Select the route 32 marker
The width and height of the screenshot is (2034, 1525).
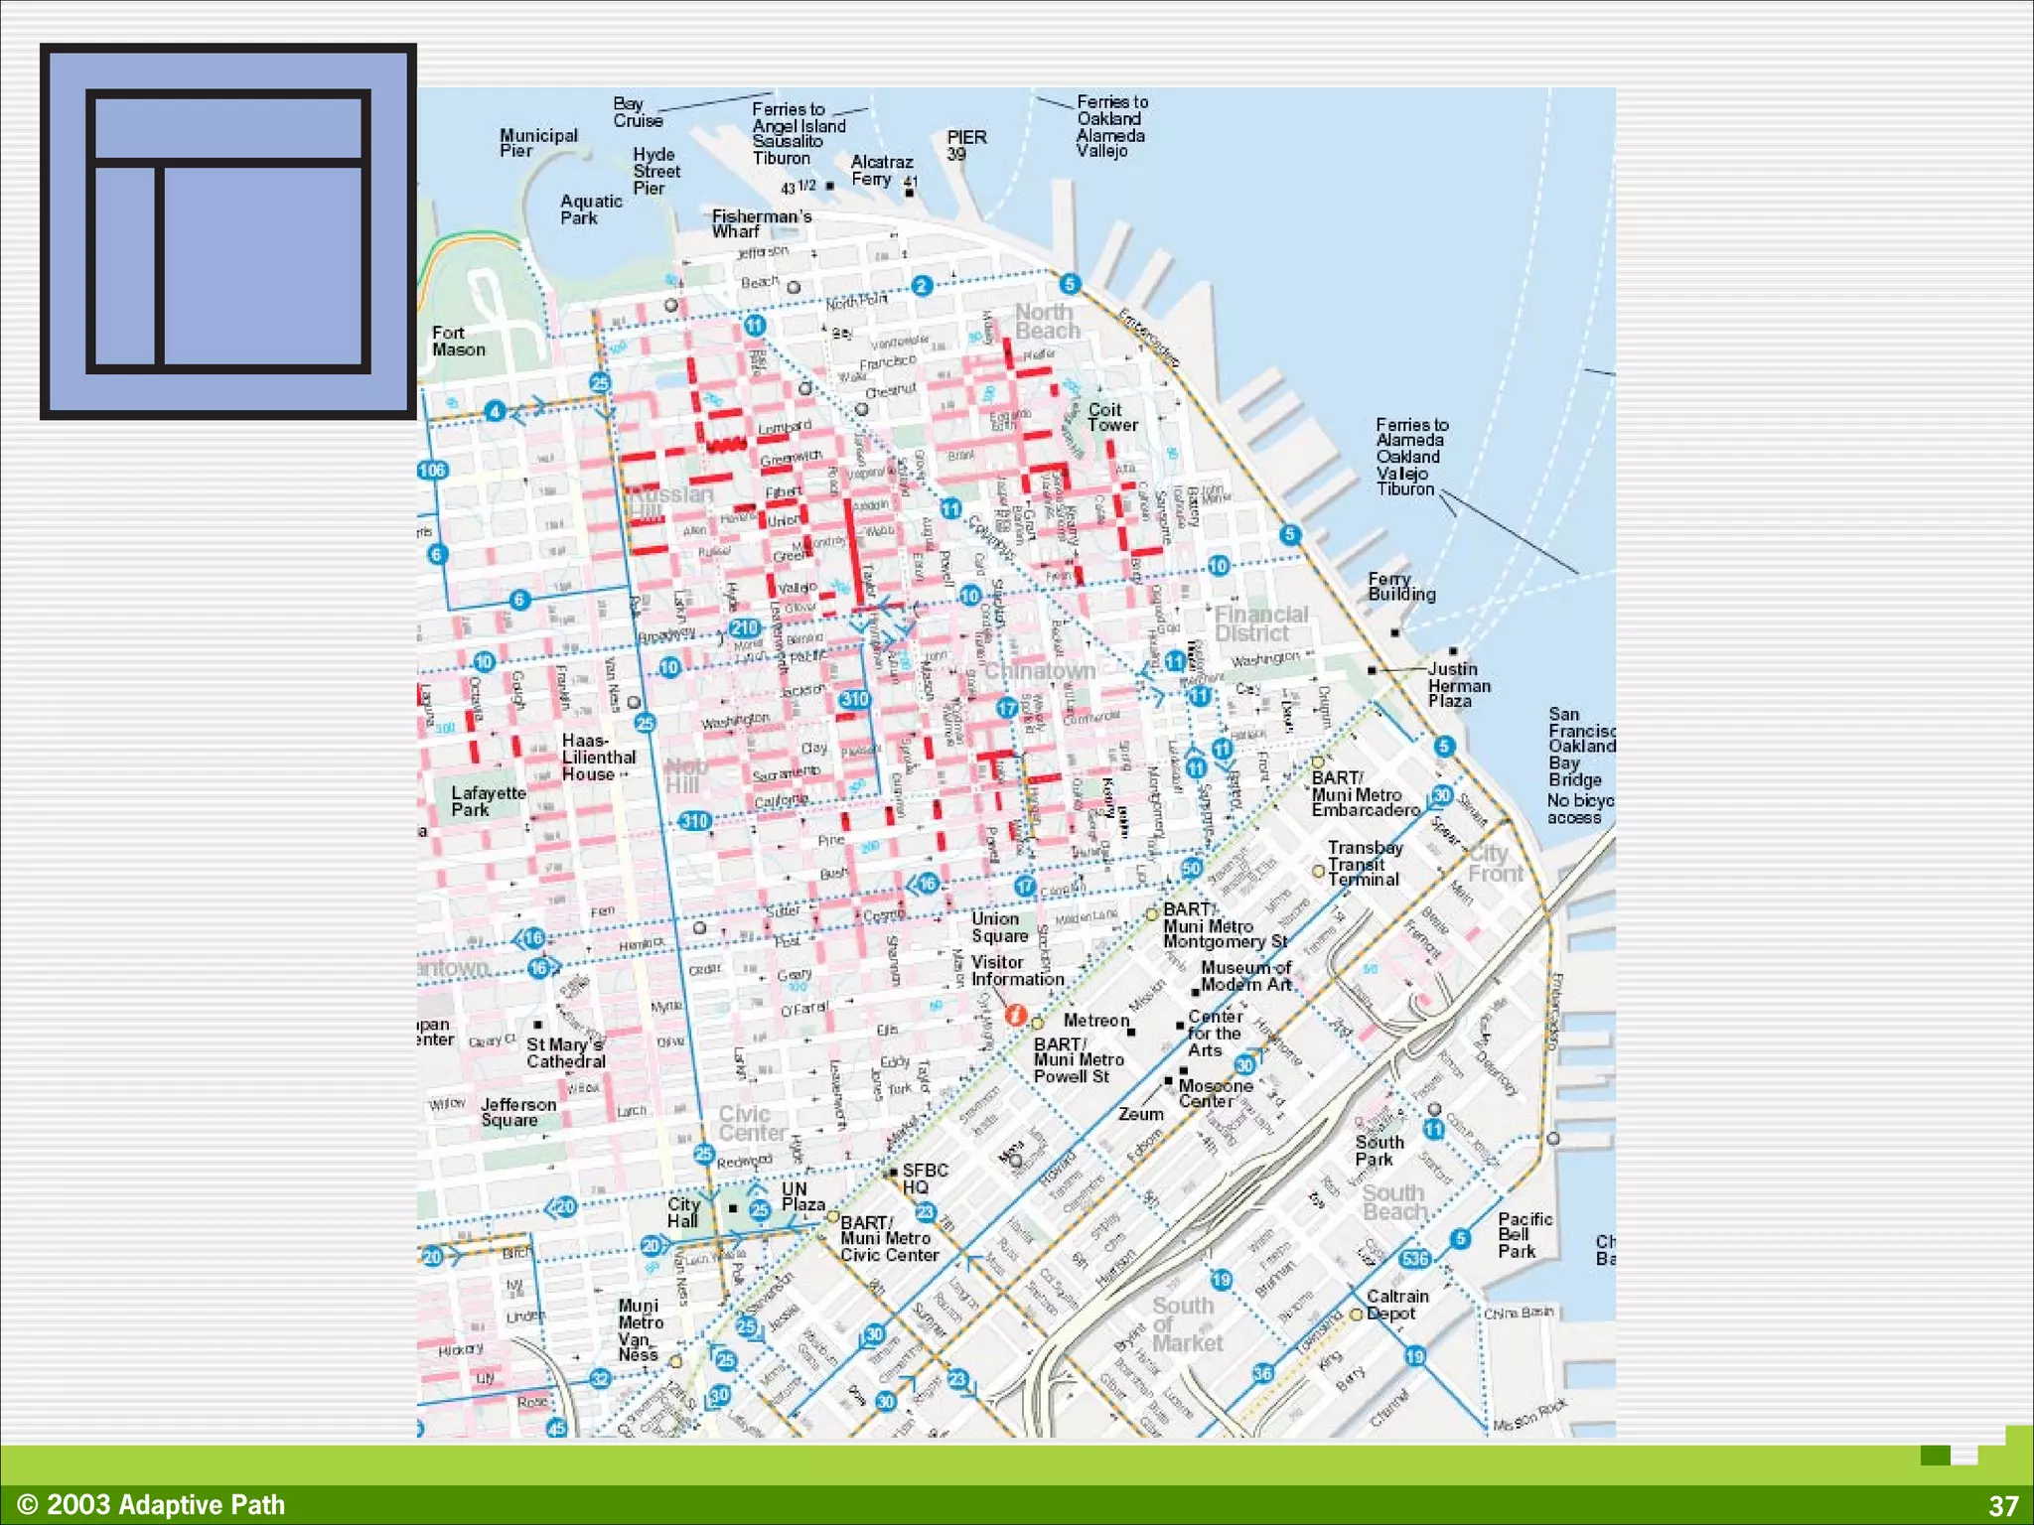click(600, 1378)
